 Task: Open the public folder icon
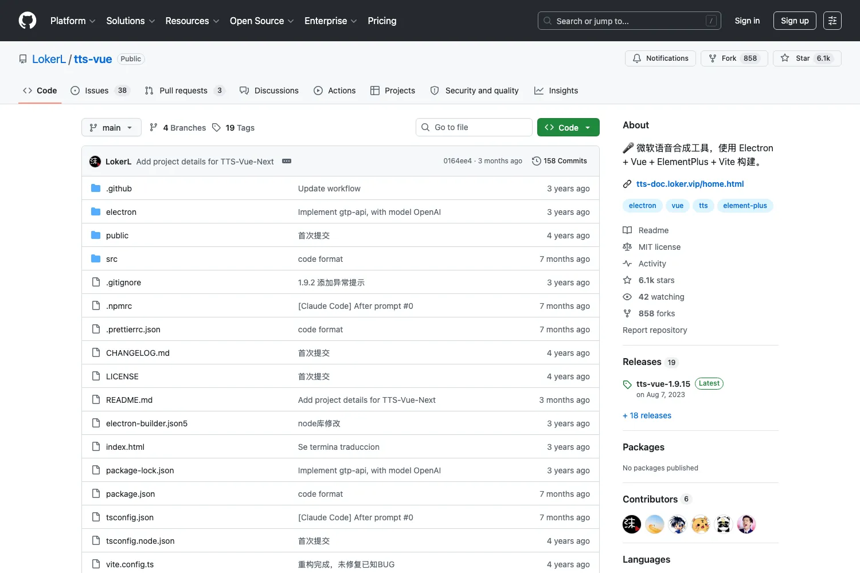(96, 235)
